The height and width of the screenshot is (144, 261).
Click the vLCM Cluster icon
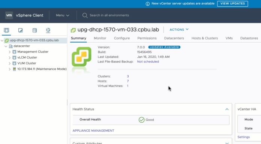[x=15, y=58]
